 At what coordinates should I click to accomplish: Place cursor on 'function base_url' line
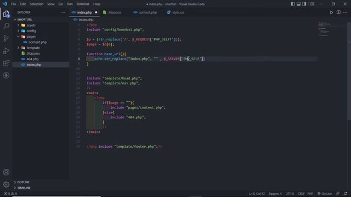point(106,54)
